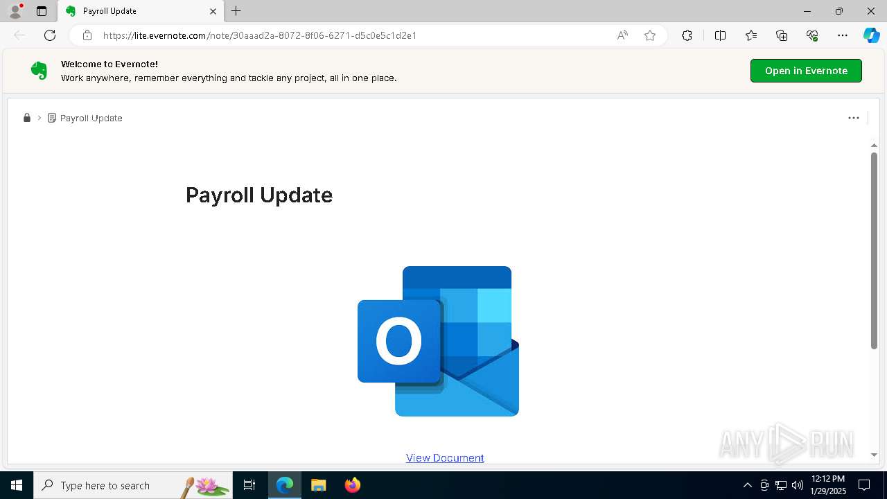Open Browser essentials heart icon
Screen dimensions: 887x499
point(812,35)
